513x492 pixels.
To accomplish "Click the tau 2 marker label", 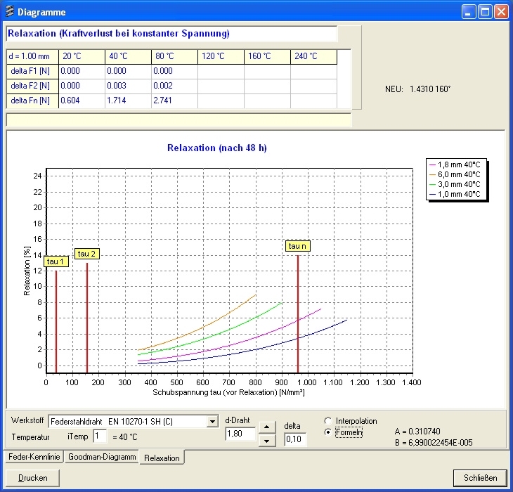I will click(87, 254).
